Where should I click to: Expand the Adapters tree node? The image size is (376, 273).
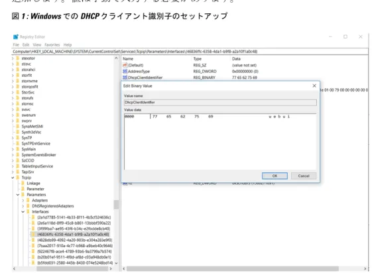[23, 200]
